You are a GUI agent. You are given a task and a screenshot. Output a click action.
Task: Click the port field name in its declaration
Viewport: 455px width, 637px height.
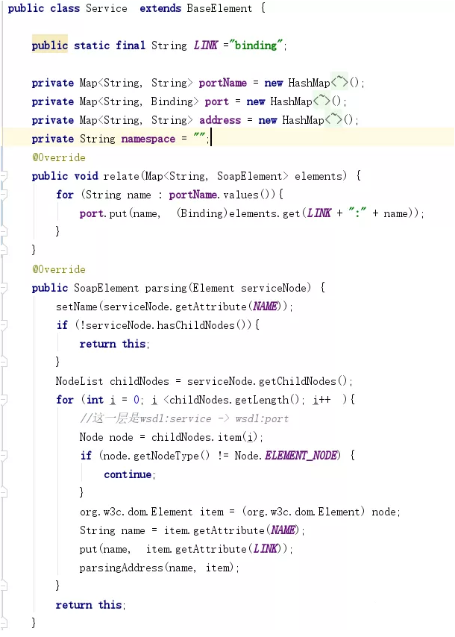click(x=217, y=101)
